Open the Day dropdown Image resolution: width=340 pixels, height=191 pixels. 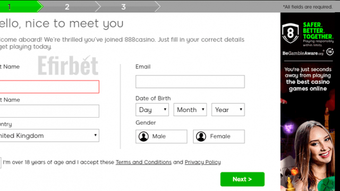tap(152, 110)
